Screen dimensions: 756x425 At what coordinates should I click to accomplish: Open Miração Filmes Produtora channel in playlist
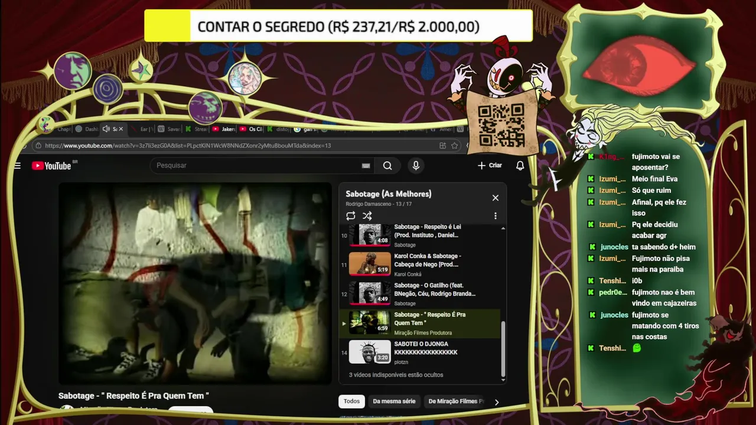[423, 333]
